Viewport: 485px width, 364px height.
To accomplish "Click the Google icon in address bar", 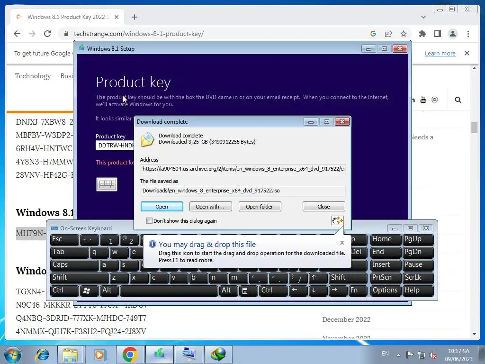I will tap(373, 34).
